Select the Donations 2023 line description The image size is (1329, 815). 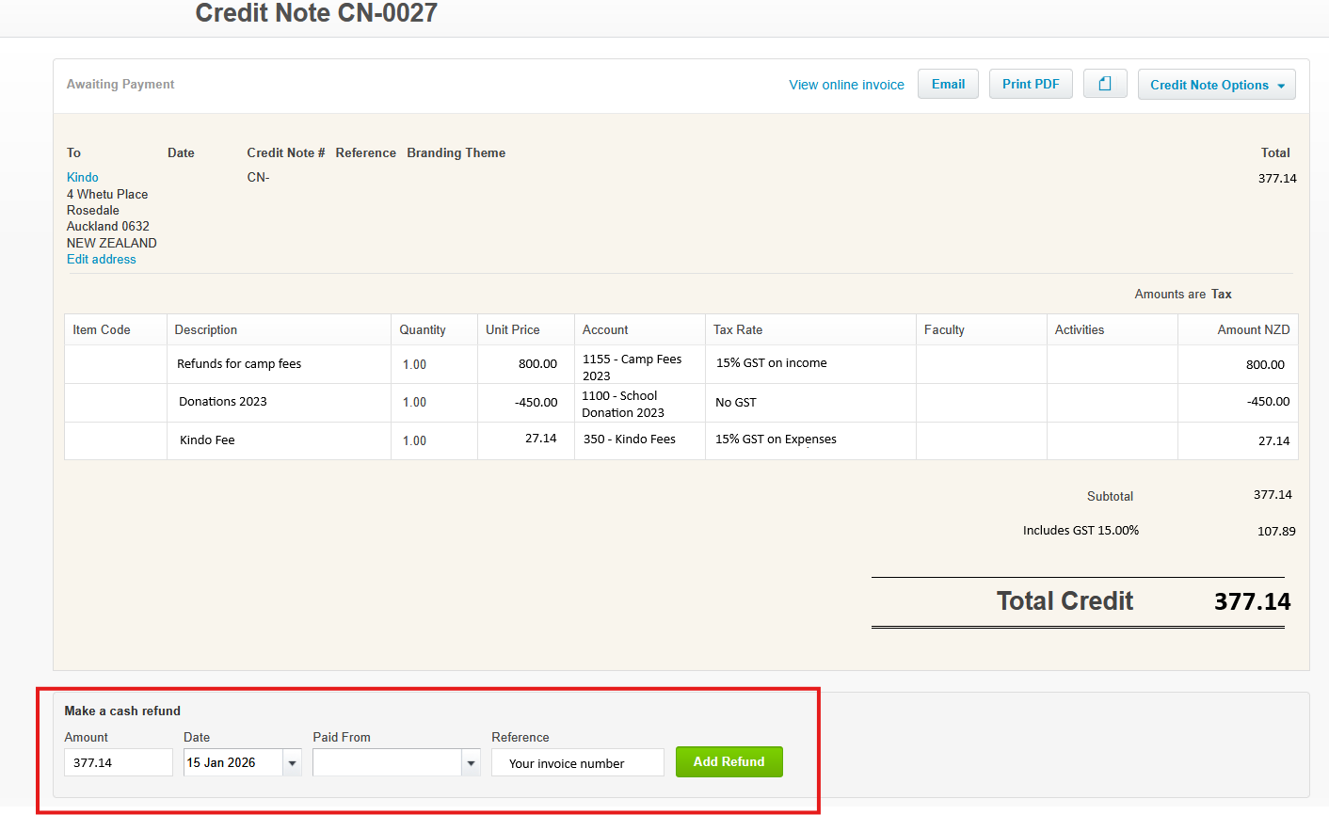[x=223, y=402]
